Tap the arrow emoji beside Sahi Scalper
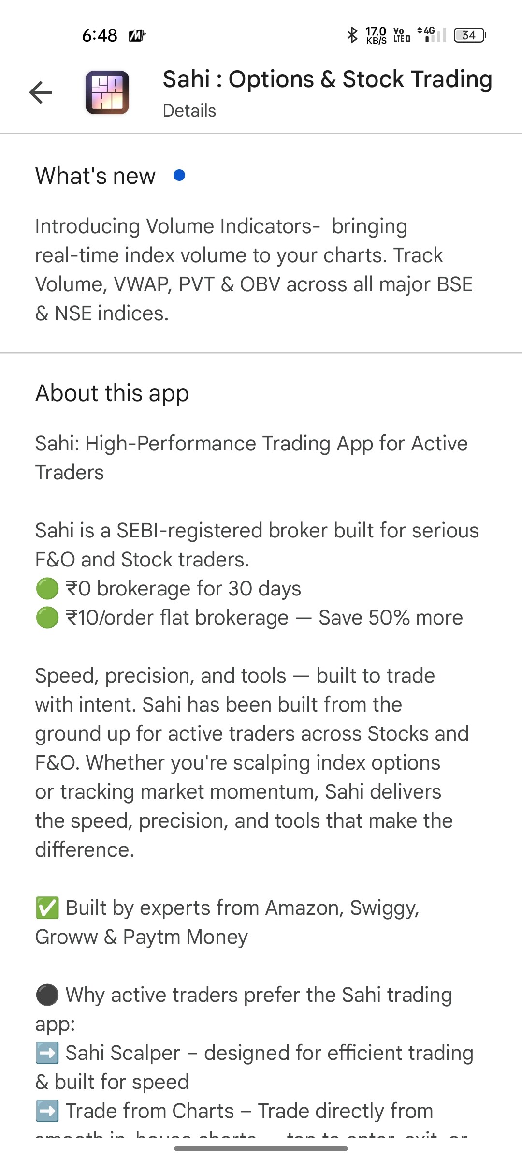522x1161 pixels. click(47, 1053)
